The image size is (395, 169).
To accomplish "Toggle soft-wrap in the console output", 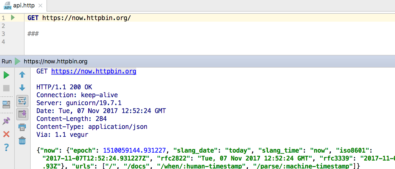I will point(22,101).
